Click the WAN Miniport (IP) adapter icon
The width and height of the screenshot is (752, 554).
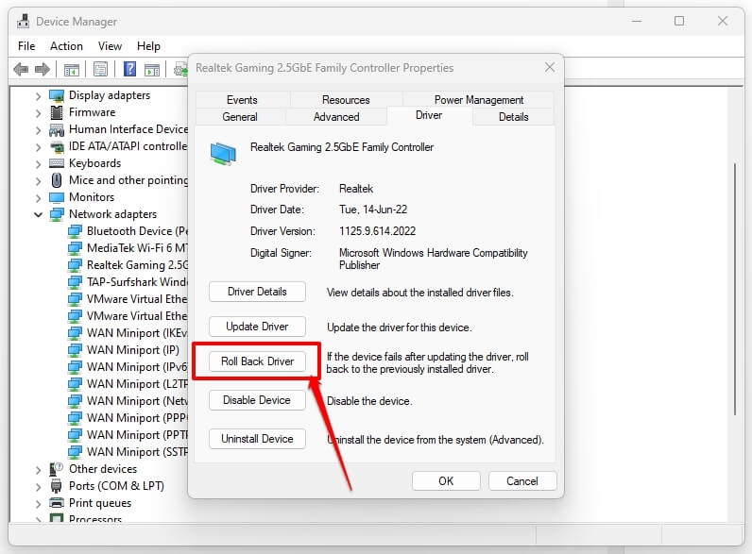tap(75, 350)
